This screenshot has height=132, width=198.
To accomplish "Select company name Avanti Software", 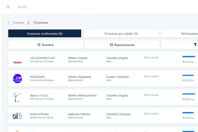I will click(39, 114).
